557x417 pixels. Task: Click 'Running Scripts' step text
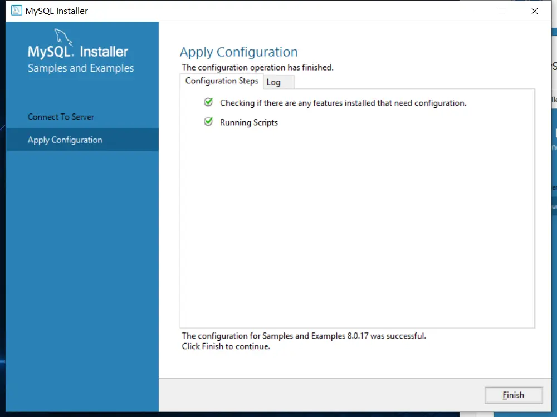248,122
